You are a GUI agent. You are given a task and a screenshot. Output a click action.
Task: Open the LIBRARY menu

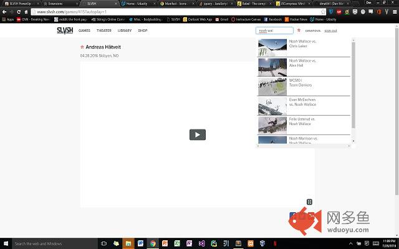(x=125, y=31)
